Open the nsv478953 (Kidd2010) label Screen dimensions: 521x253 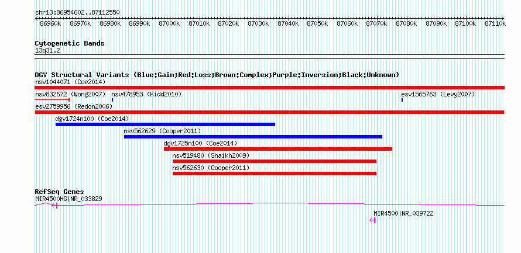click(x=146, y=94)
